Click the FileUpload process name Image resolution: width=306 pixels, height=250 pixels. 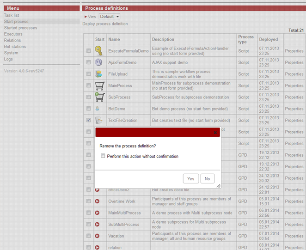click(118, 74)
